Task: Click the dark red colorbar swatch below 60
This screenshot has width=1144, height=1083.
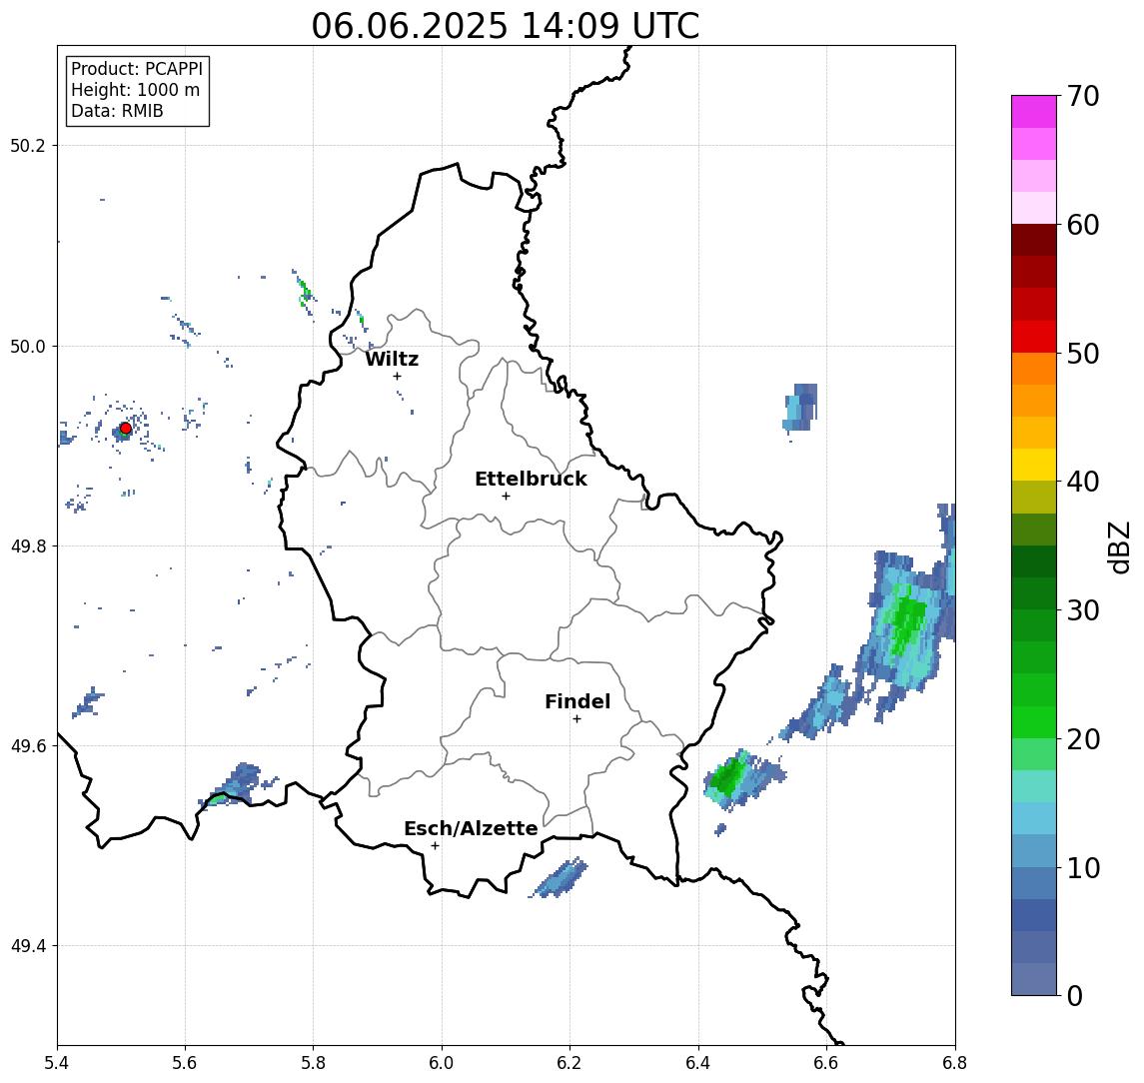Action: pyautogui.click(x=1034, y=240)
